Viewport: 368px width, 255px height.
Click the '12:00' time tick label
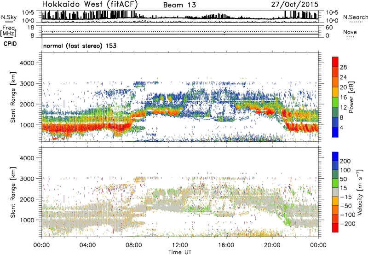180,245
